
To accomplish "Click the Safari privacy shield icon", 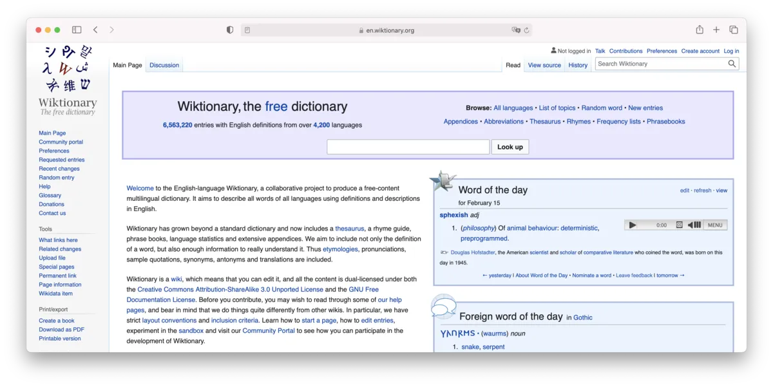I will click(x=230, y=30).
